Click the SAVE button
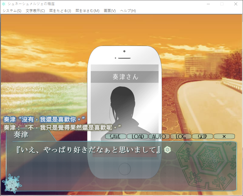This screenshot has height=196, width=243. coord(115,136)
